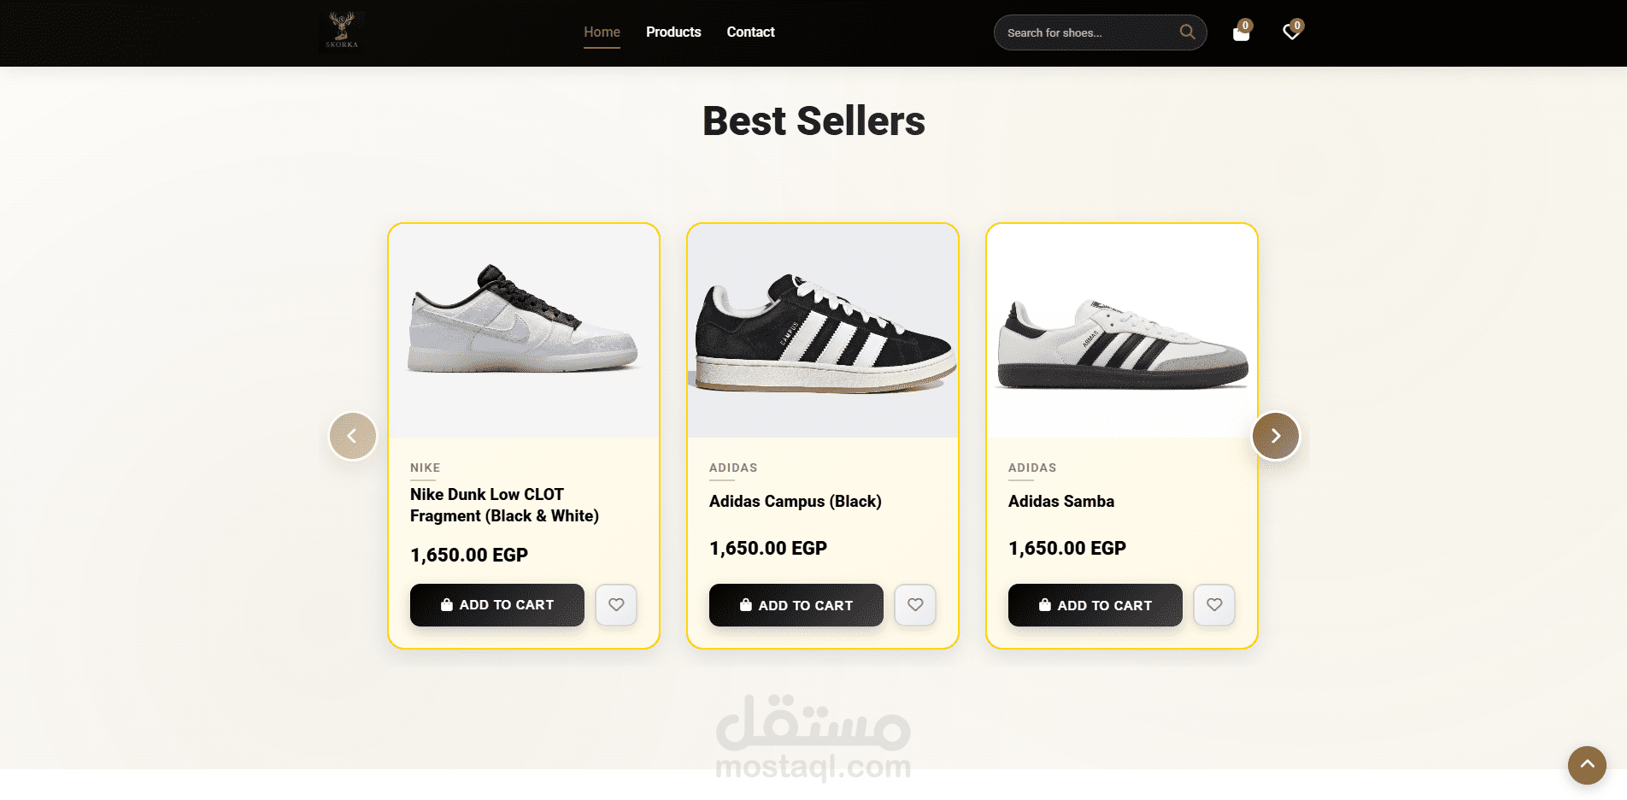Show next best sellers slide

(1275, 436)
